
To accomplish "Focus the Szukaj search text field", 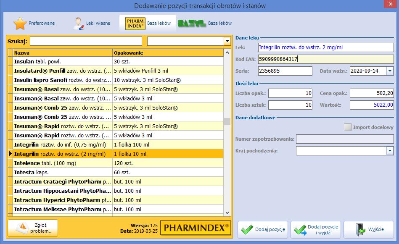I will coord(86,41).
